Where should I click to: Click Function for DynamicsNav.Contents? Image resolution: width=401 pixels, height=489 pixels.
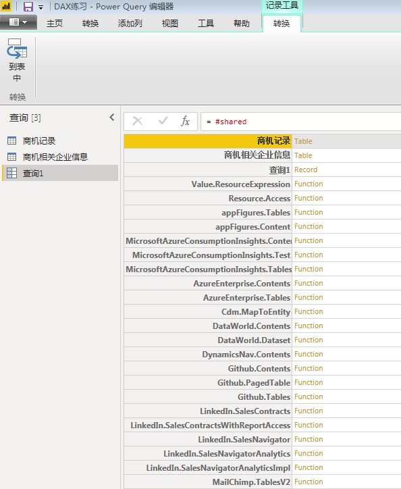pos(309,355)
